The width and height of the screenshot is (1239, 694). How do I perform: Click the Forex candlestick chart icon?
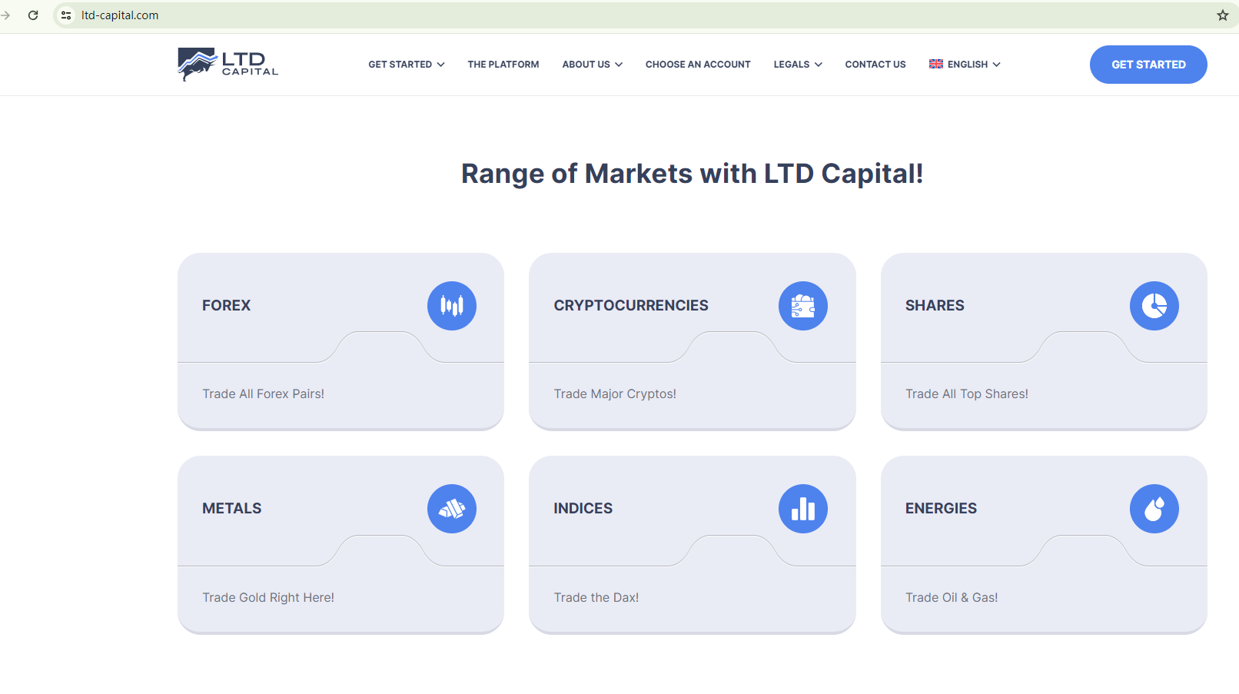click(x=452, y=306)
